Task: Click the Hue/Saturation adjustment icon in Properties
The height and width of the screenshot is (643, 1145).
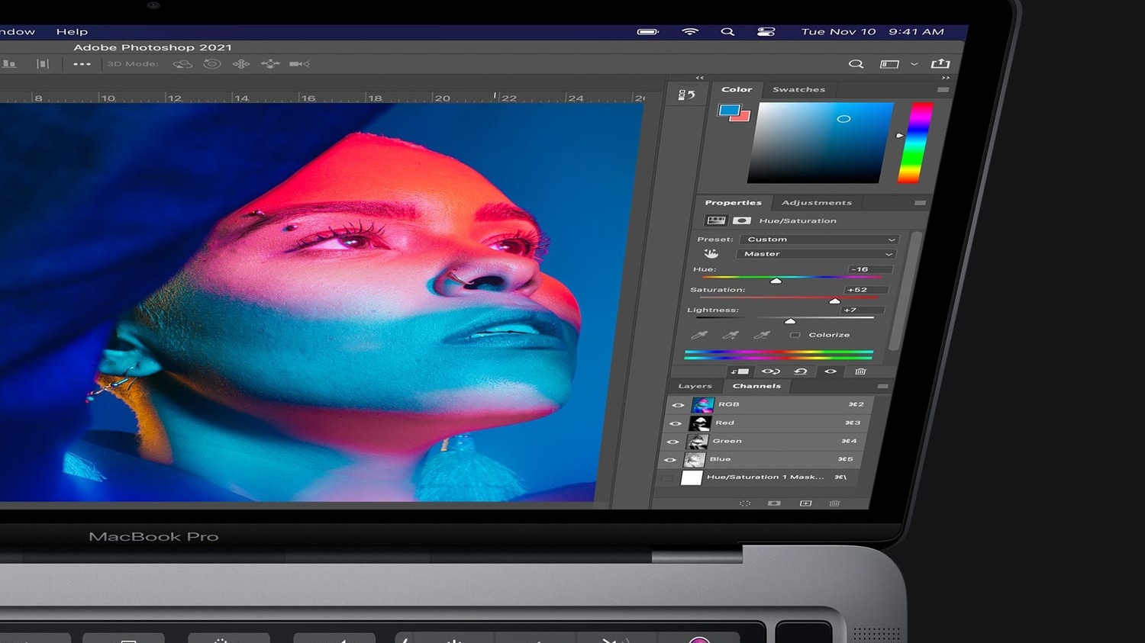Action: [716, 220]
